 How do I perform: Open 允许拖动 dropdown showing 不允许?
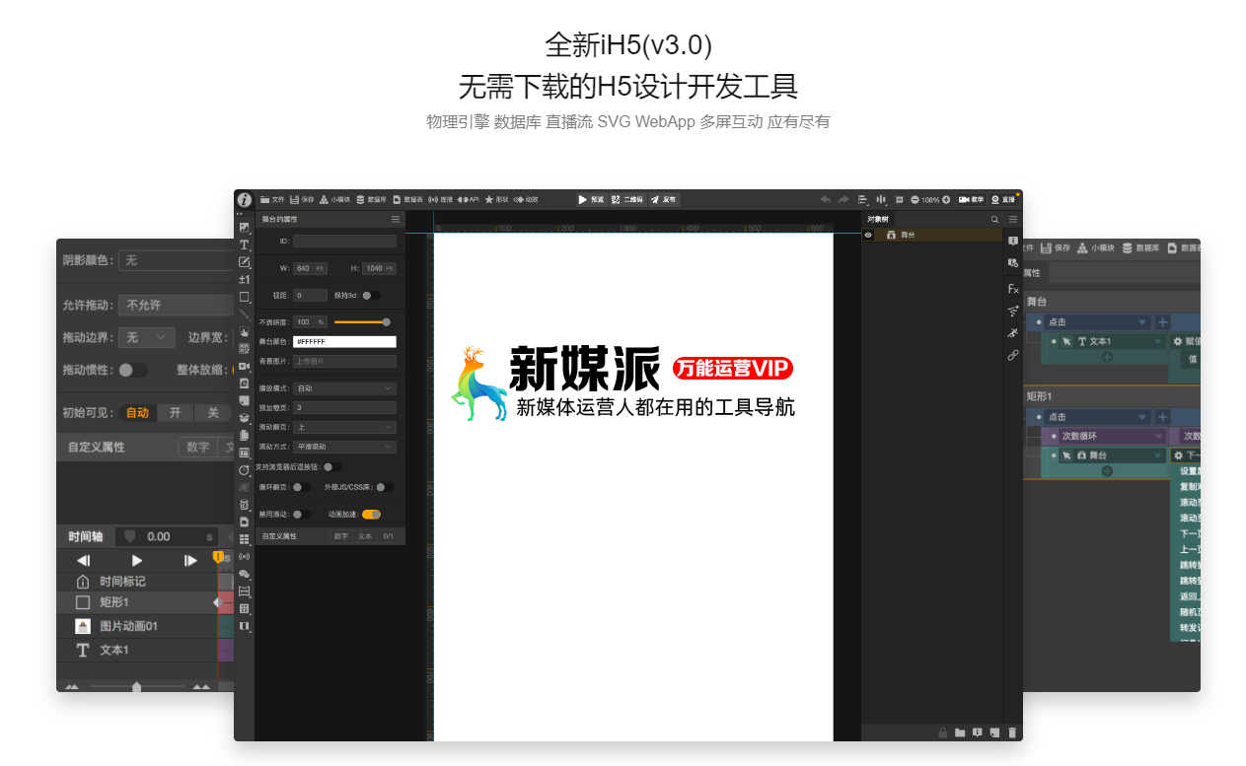pyautogui.click(x=176, y=306)
